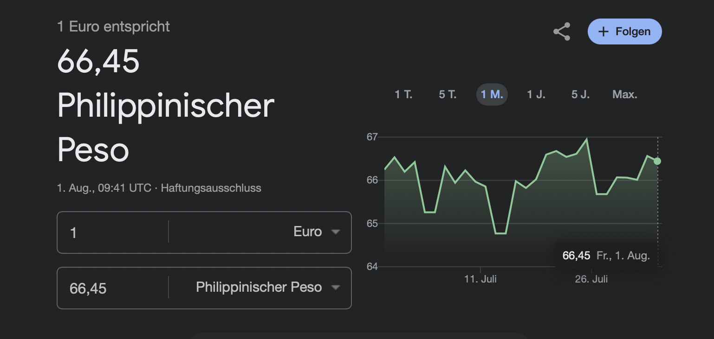Focus the Euro amount input showing 1
The width and height of the screenshot is (714, 339).
[113, 232]
